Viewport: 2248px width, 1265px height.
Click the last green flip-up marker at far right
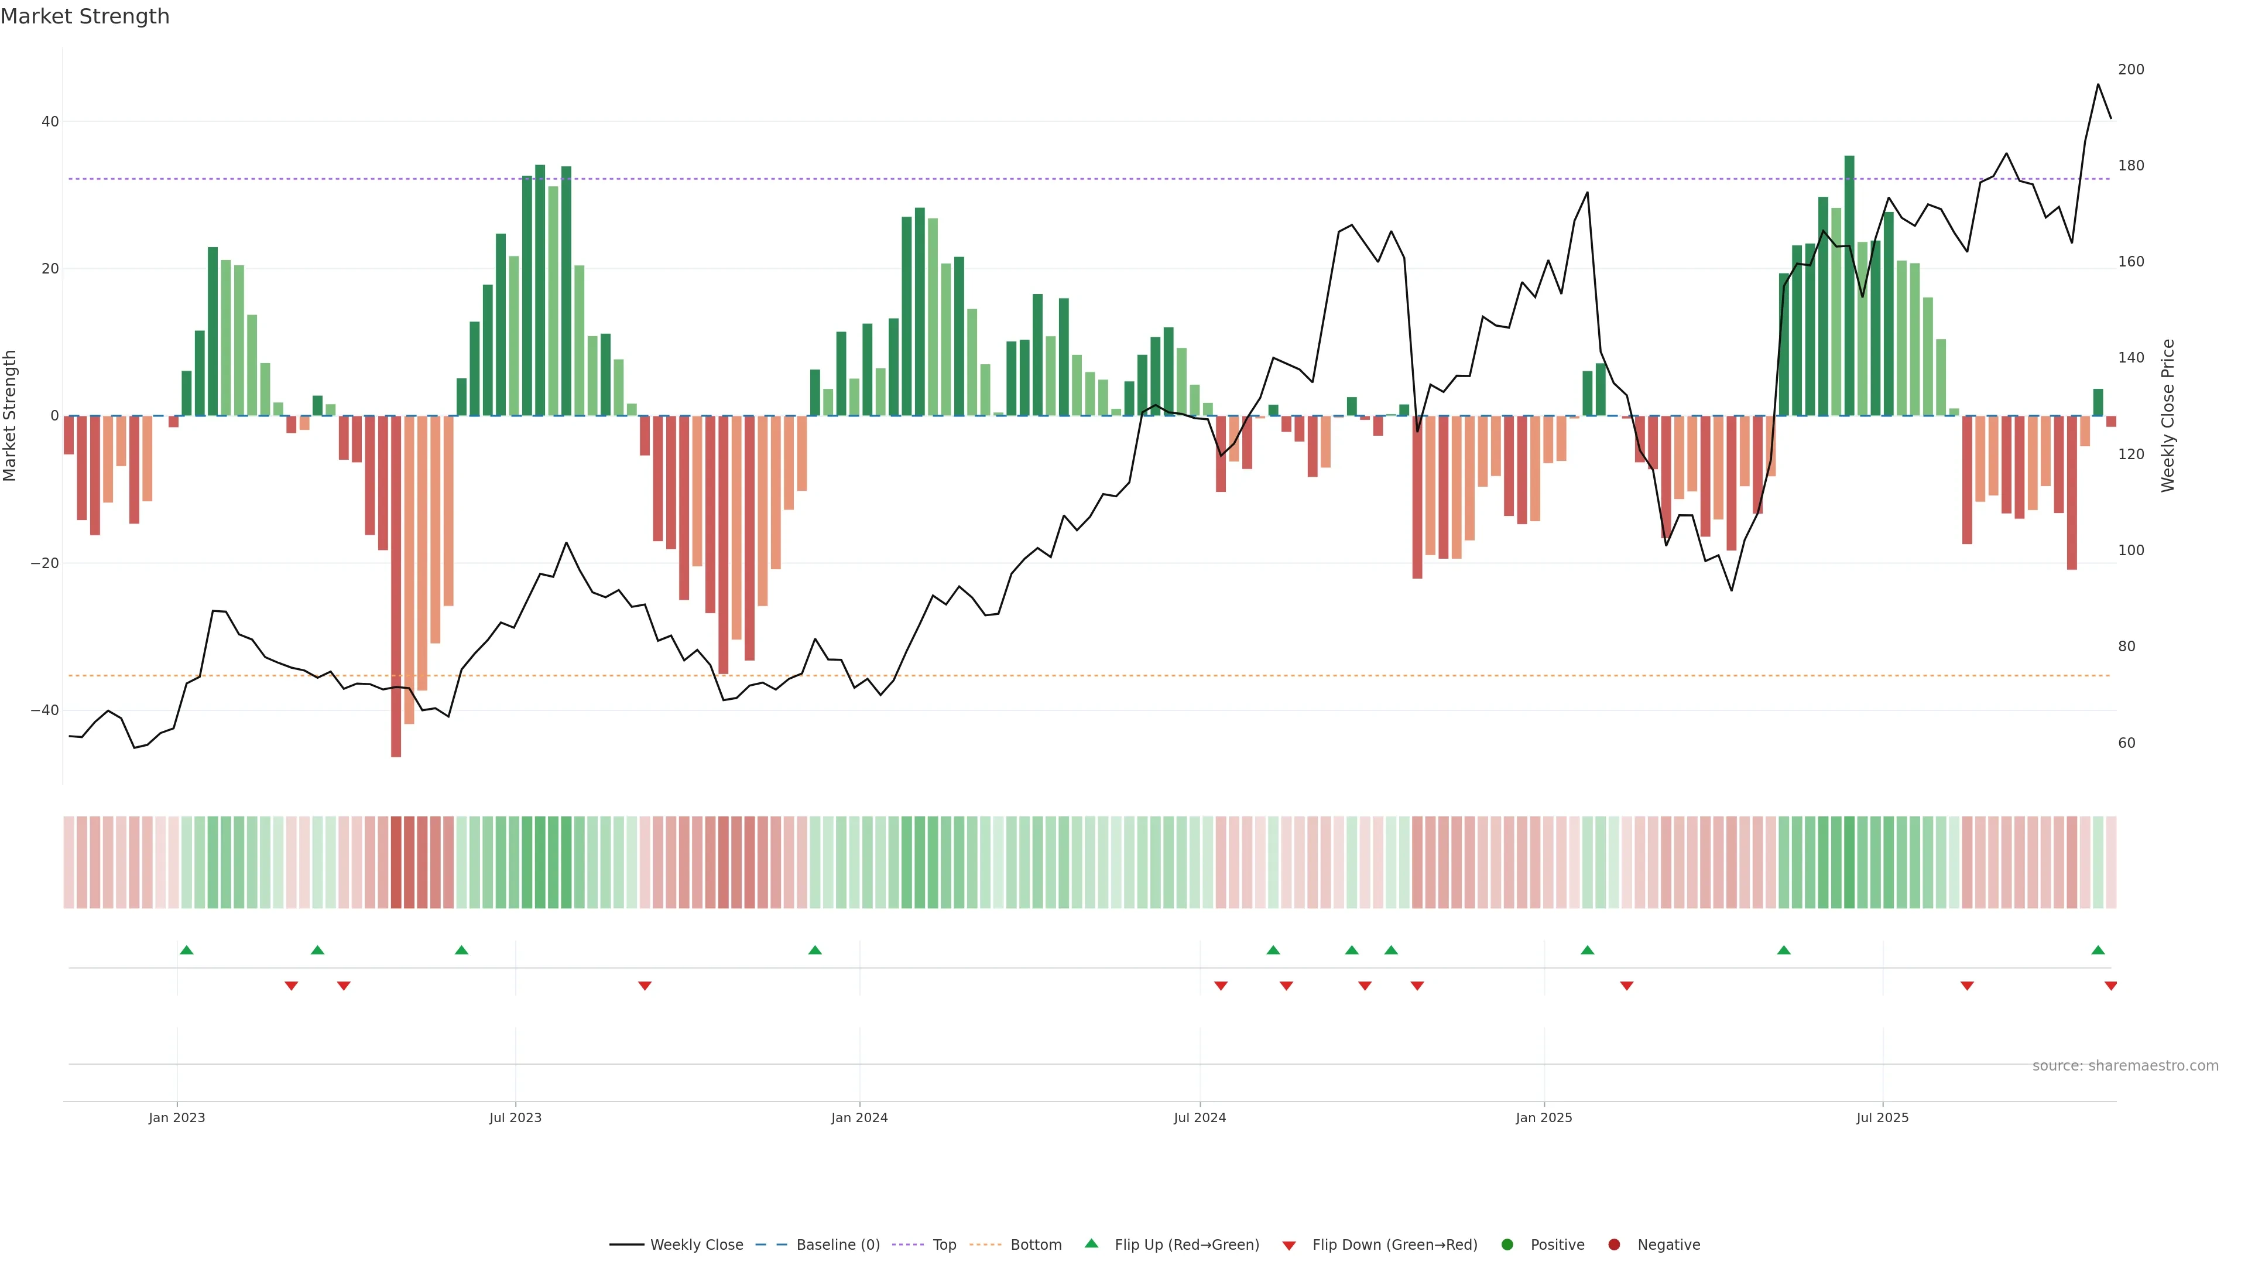(2098, 950)
